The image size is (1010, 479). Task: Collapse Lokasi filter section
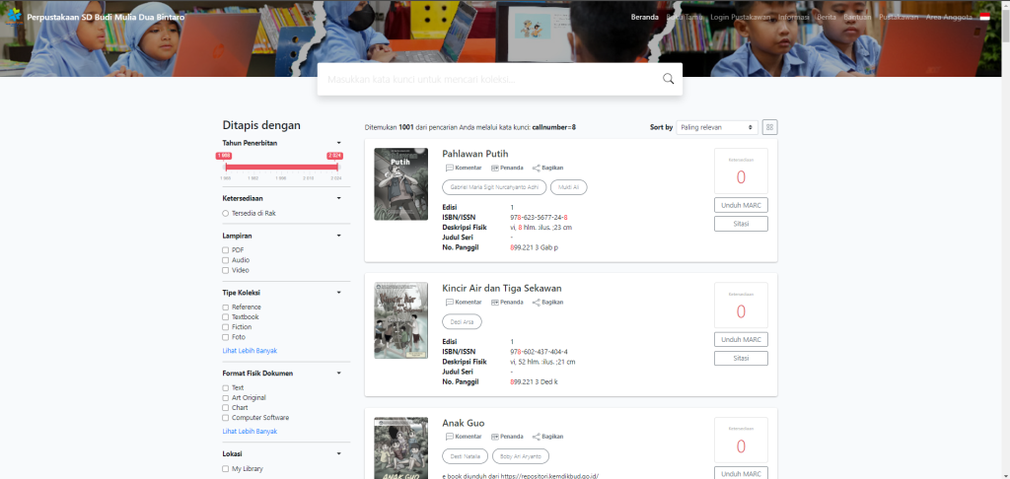point(339,454)
